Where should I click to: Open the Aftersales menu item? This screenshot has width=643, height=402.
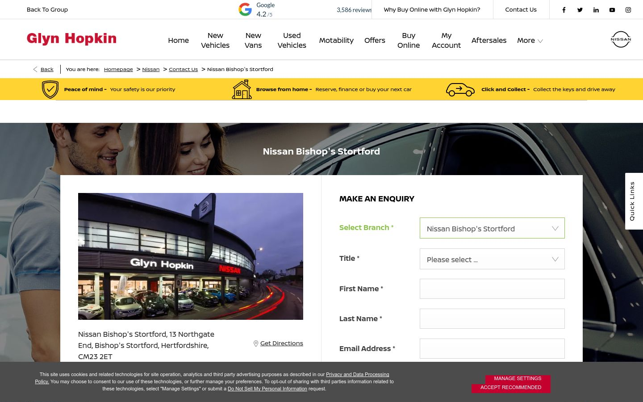[x=489, y=40]
